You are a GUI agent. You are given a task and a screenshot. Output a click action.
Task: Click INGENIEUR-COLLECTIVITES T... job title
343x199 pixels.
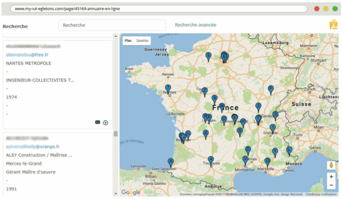(40, 80)
